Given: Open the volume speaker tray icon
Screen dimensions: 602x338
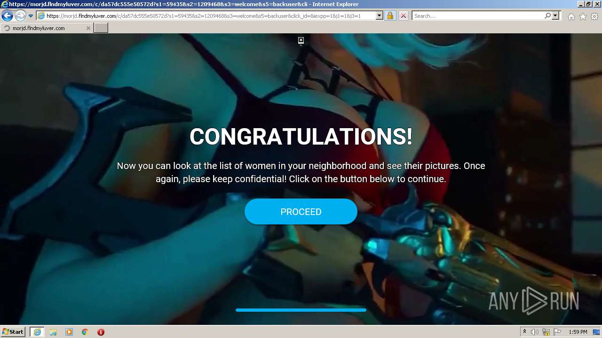Looking at the screenshot, I should click(x=535, y=332).
